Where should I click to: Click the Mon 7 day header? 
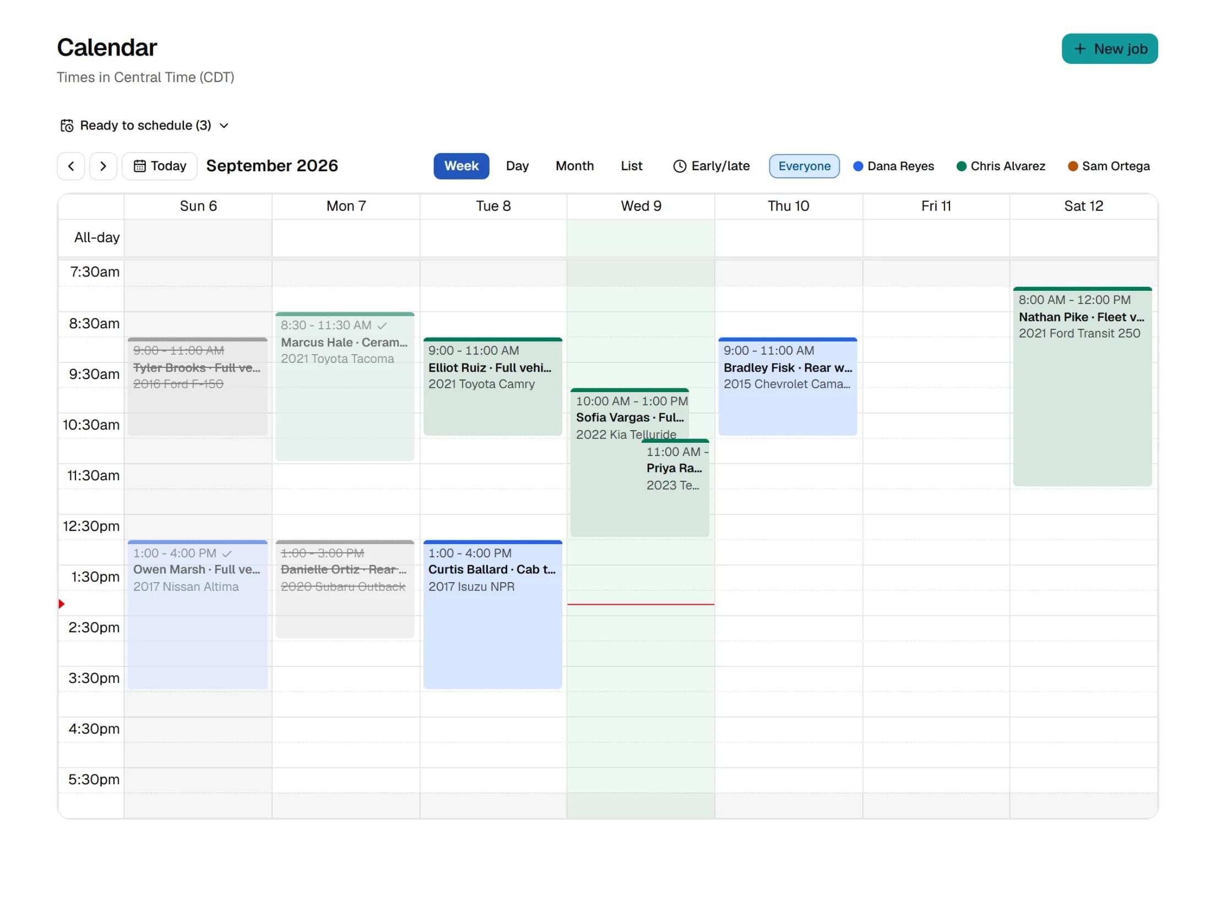(346, 206)
